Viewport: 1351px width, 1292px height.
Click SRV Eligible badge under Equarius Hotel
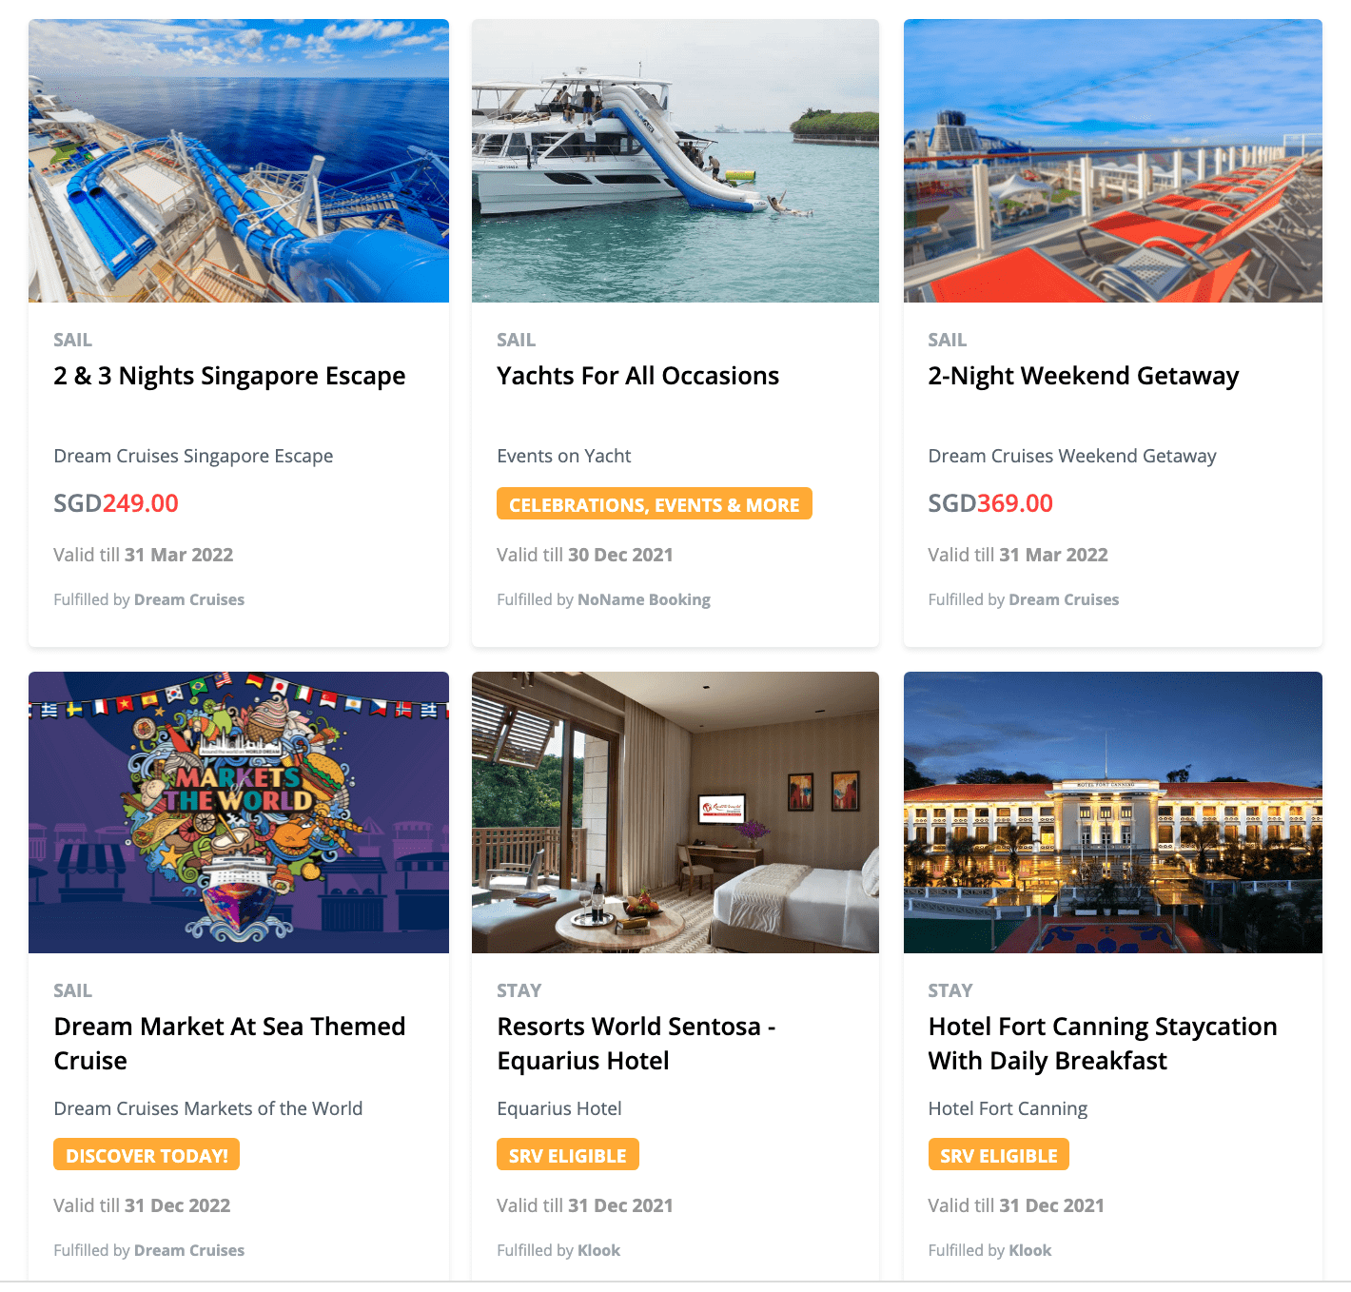click(568, 1155)
